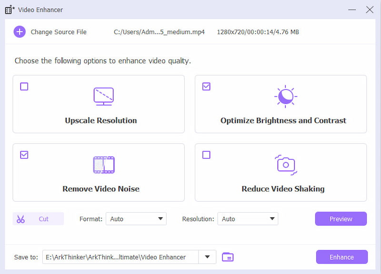The height and width of the screenshot is (274, 381).
Task: Enable the Reduce Video Shaking checkbox
Action: click(206, 155)
